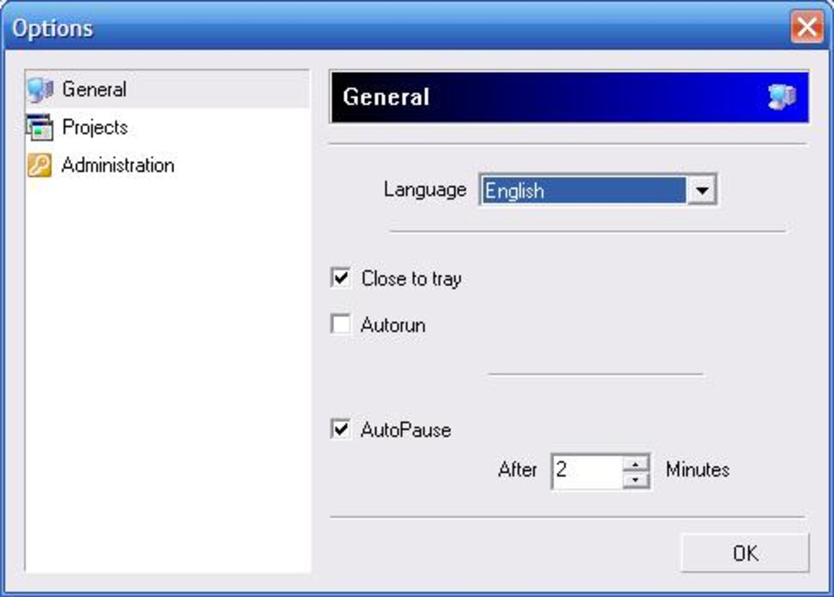Enable the Autorun checkbox

click(x=340, y=325)
